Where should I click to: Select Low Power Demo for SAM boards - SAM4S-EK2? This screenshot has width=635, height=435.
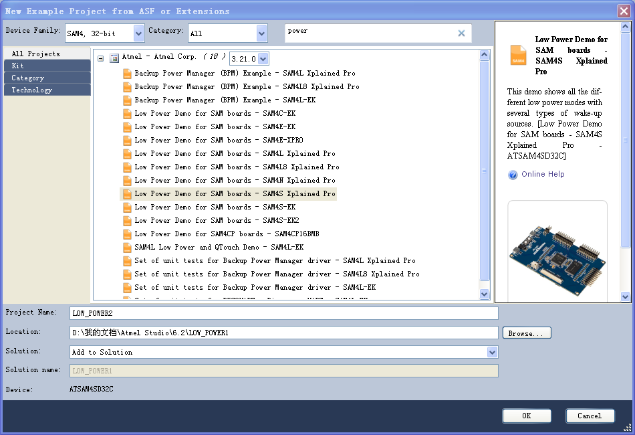(217, 221)
